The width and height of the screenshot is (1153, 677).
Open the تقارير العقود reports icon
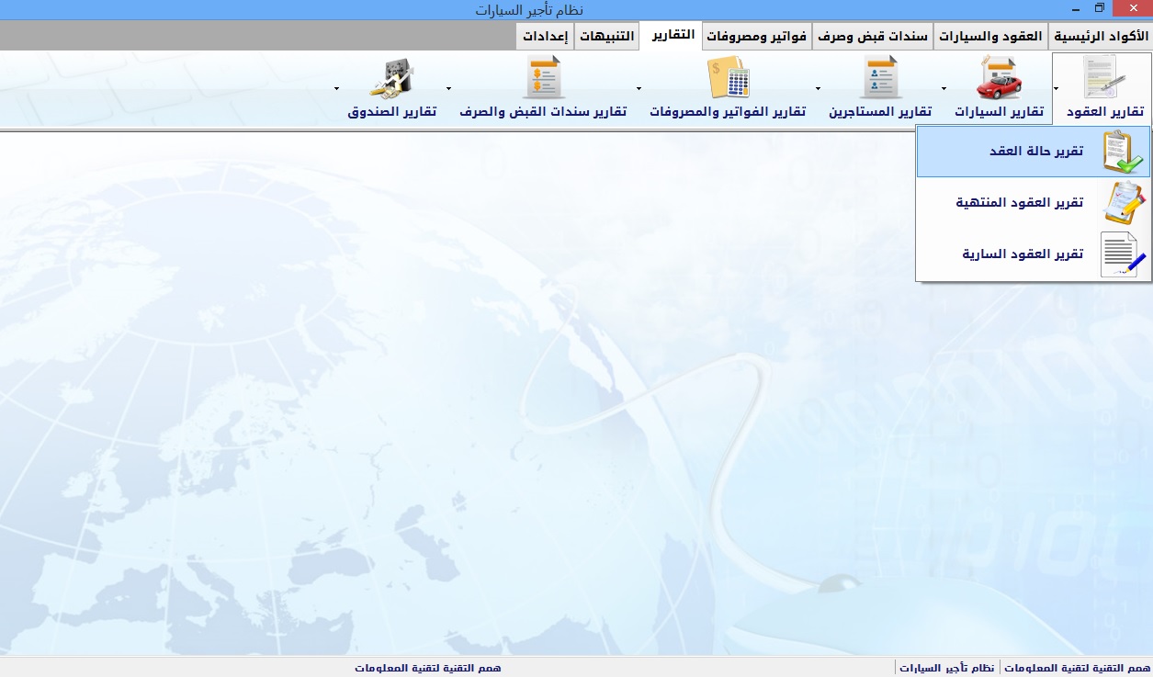click(1105, 77)
